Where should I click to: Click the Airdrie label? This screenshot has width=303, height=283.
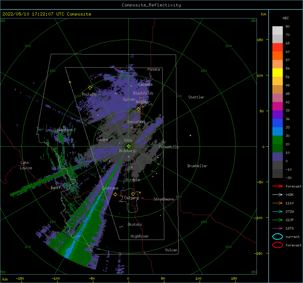(x=133, y=180)
